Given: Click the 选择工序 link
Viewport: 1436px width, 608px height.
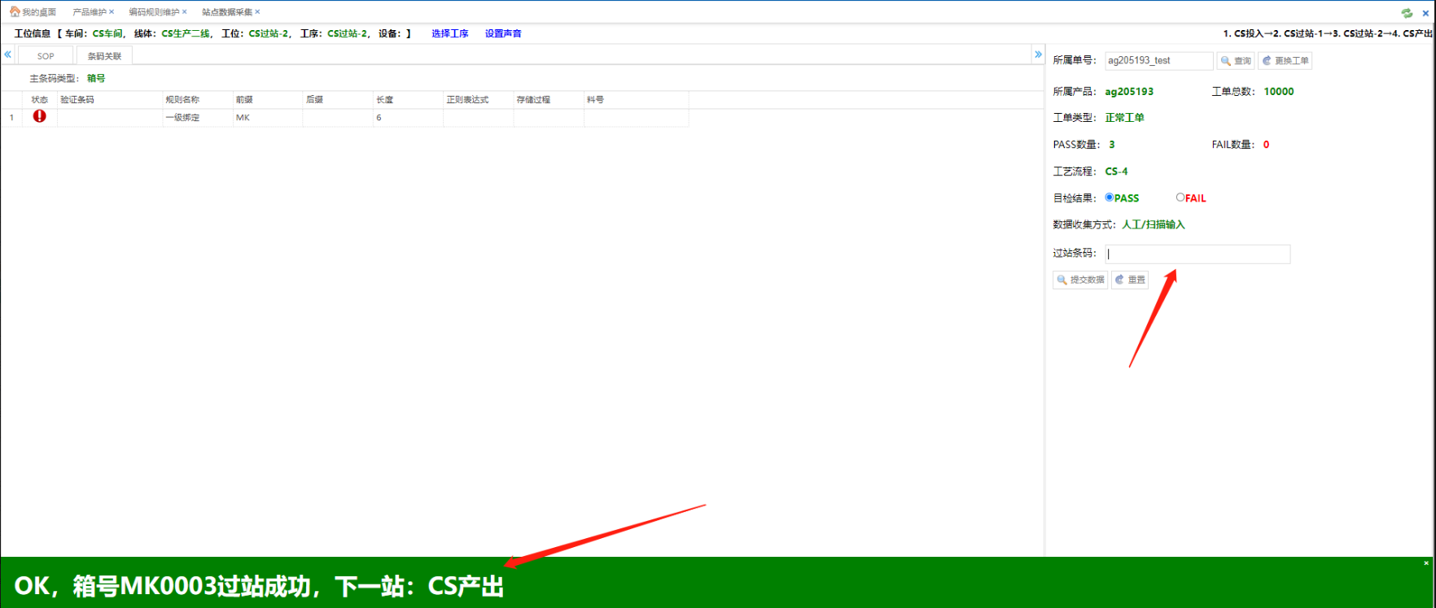Looking at the screenshot, I should click(x=449, y=33).
